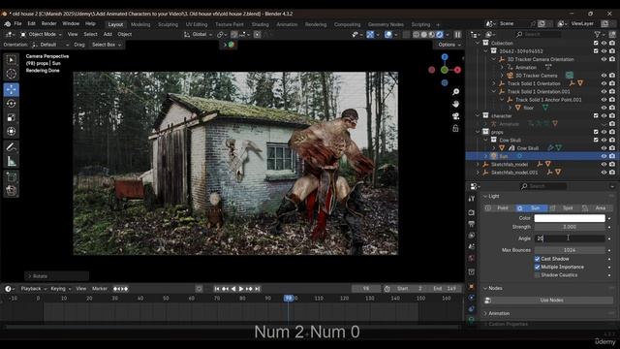The width and height of the screenshot is (620, 349).
Task: Open the Global transform orientation dropdown
Action: pos(198,35)
